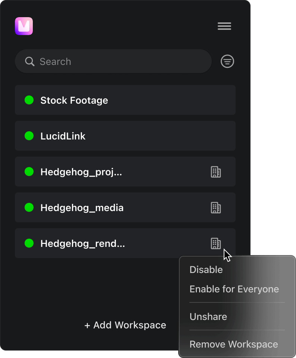Select Unshare in the context menu

(x=208, y=317)
